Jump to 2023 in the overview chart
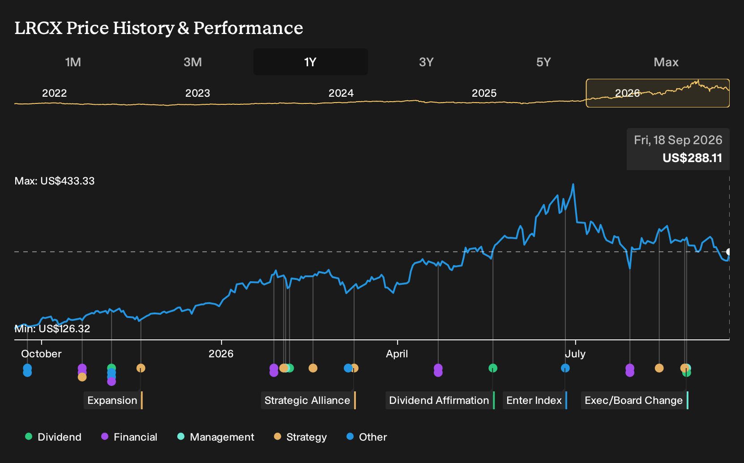The height and width of the screenshot is (463, 744). click(x=197, y=93)
